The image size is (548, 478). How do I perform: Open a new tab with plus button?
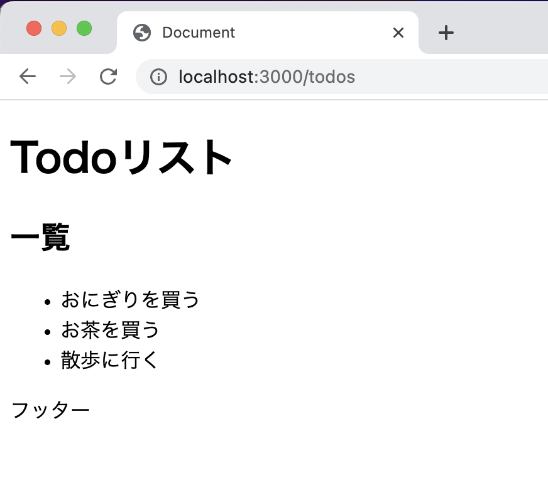(x=446, y=33)
